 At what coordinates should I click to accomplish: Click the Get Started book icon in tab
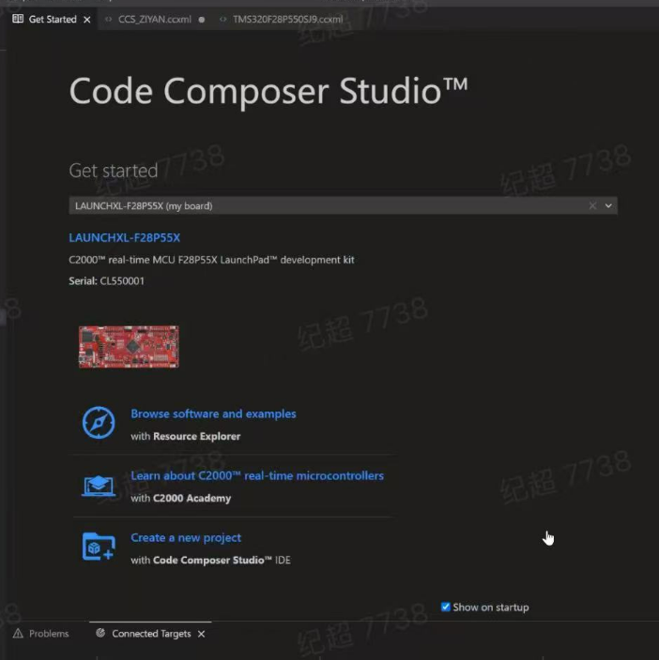point(18,19)
